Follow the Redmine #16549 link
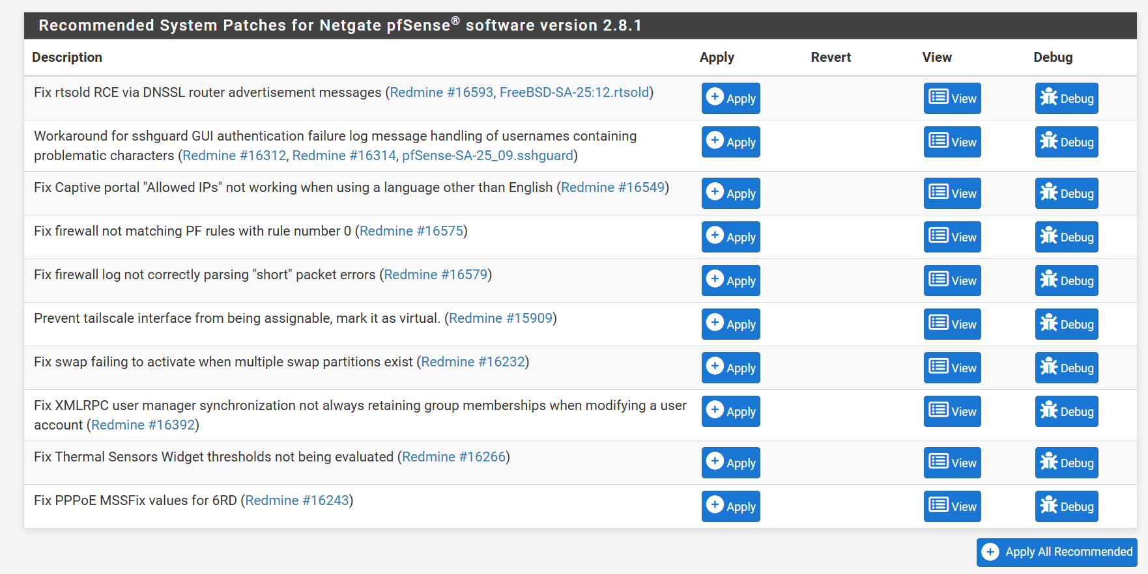This screenshot has width=1148, height=574. point(612,187)
